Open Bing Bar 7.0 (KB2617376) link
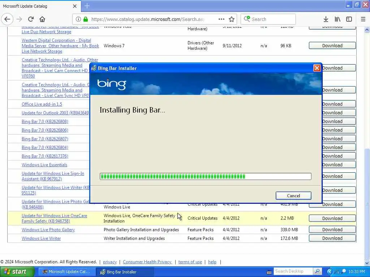Viewport: 370px width, 277px height. [45, 156]
